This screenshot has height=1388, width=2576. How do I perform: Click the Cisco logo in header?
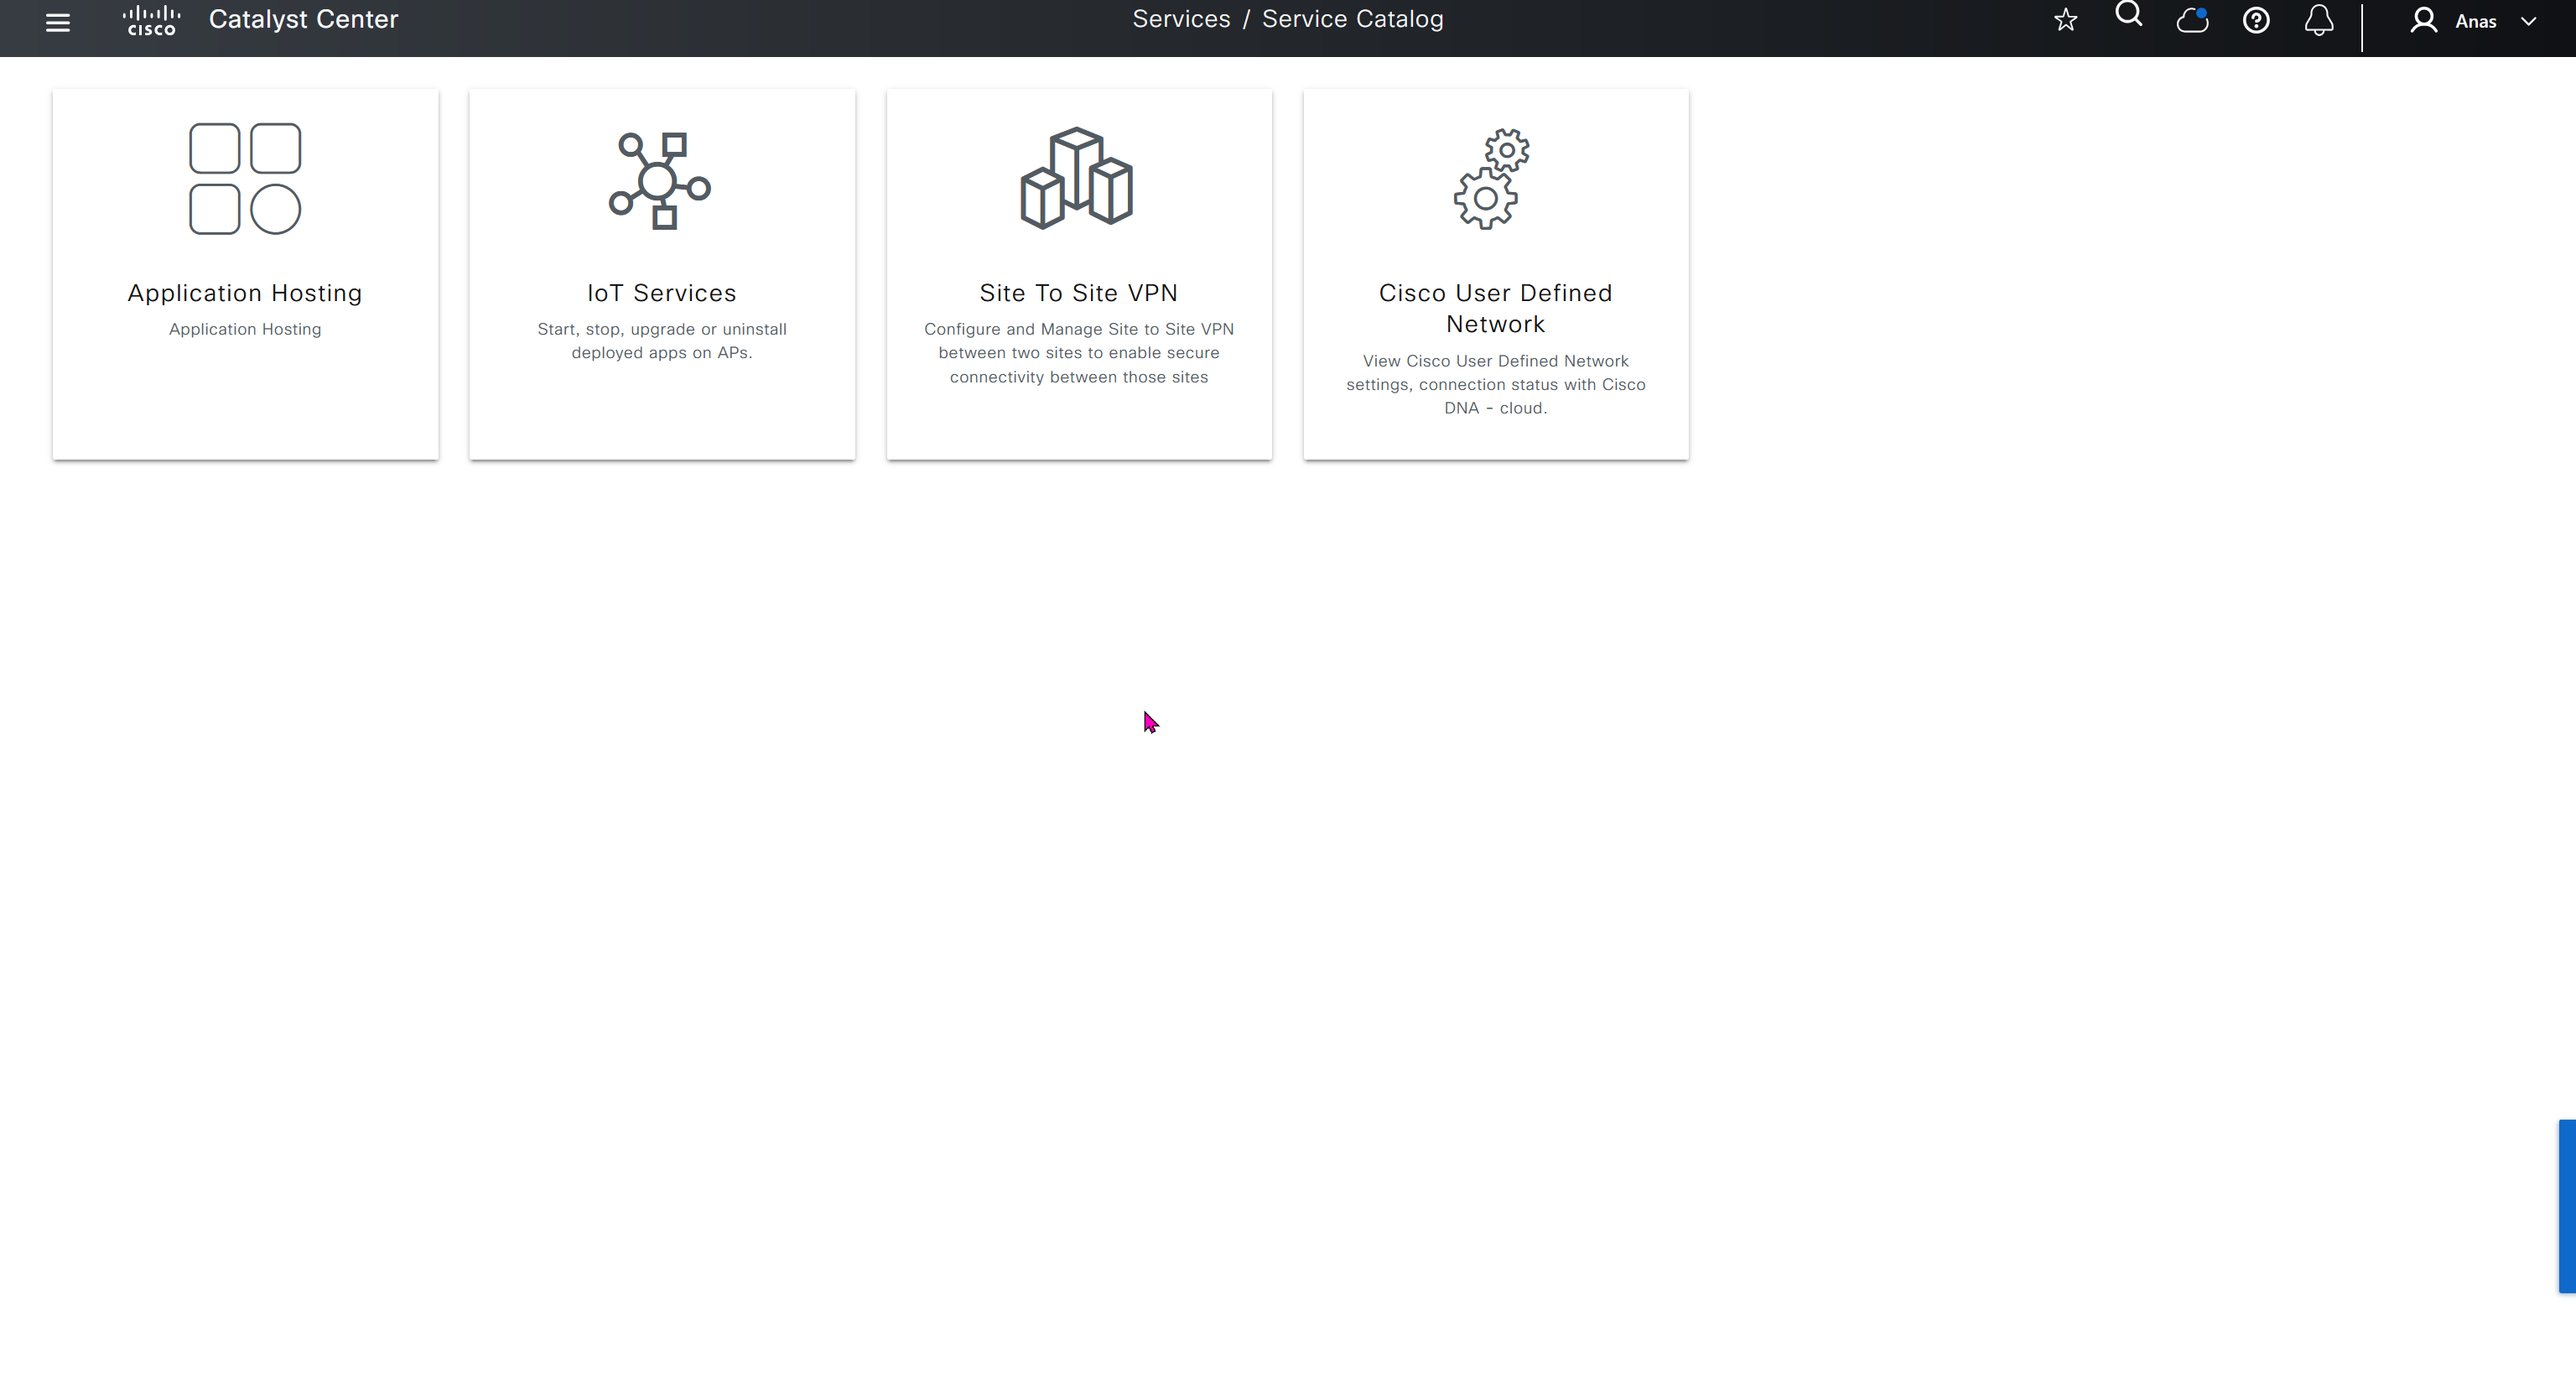click(x=151, y=21)
